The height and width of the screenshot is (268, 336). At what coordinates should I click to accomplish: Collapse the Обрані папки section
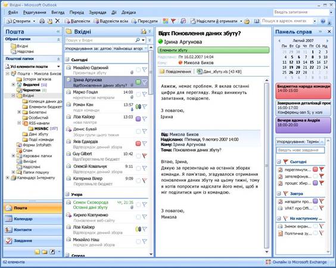[58, 39]
